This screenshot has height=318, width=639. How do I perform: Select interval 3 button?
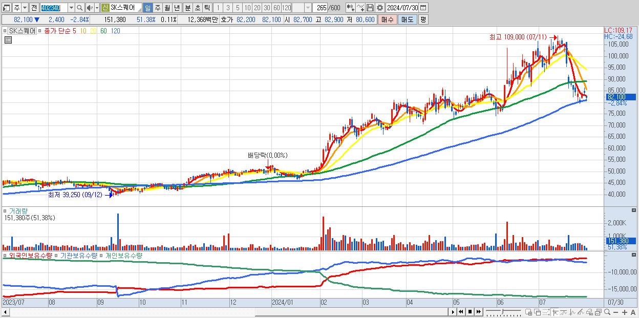tap(228, 8)
